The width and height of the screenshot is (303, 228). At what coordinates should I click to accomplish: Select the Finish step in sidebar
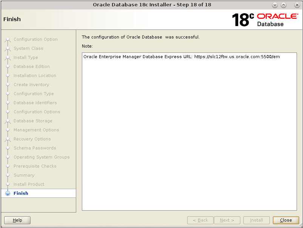21,193
